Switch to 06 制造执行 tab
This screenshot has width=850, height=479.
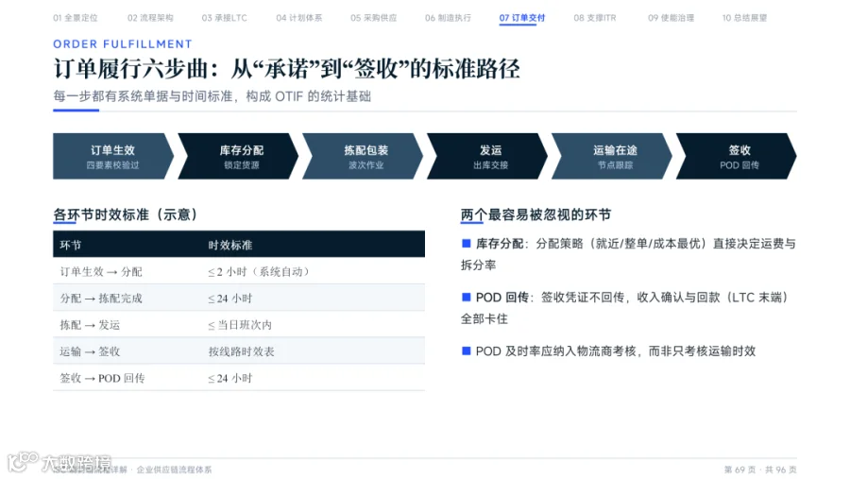click(448, 18)
